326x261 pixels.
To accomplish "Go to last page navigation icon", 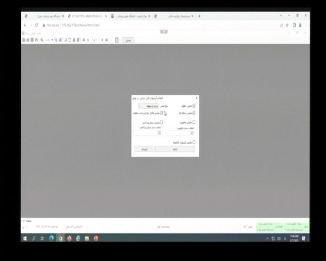I will point(106,40).
